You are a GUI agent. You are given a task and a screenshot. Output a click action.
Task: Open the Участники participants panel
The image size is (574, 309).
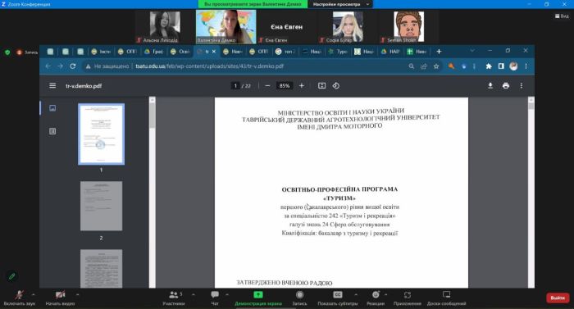click(x=174, y=298)
